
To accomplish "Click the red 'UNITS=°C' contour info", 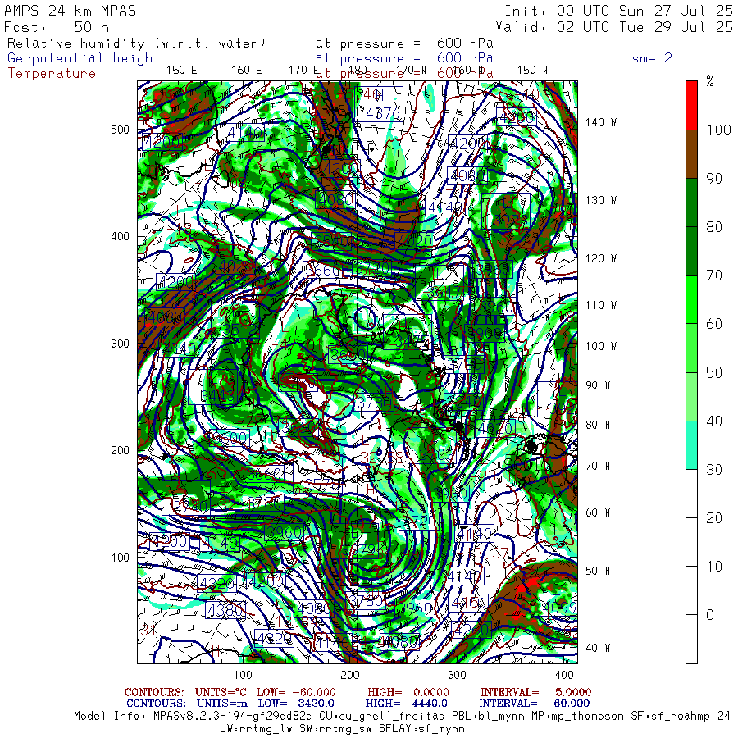I will pos(221,692).
